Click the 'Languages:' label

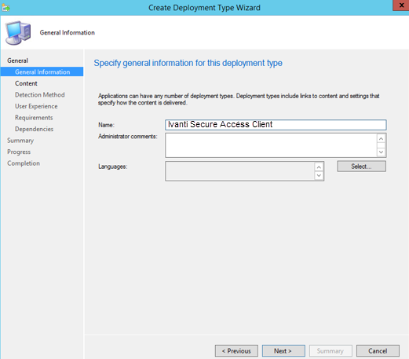tap(113, 167)
